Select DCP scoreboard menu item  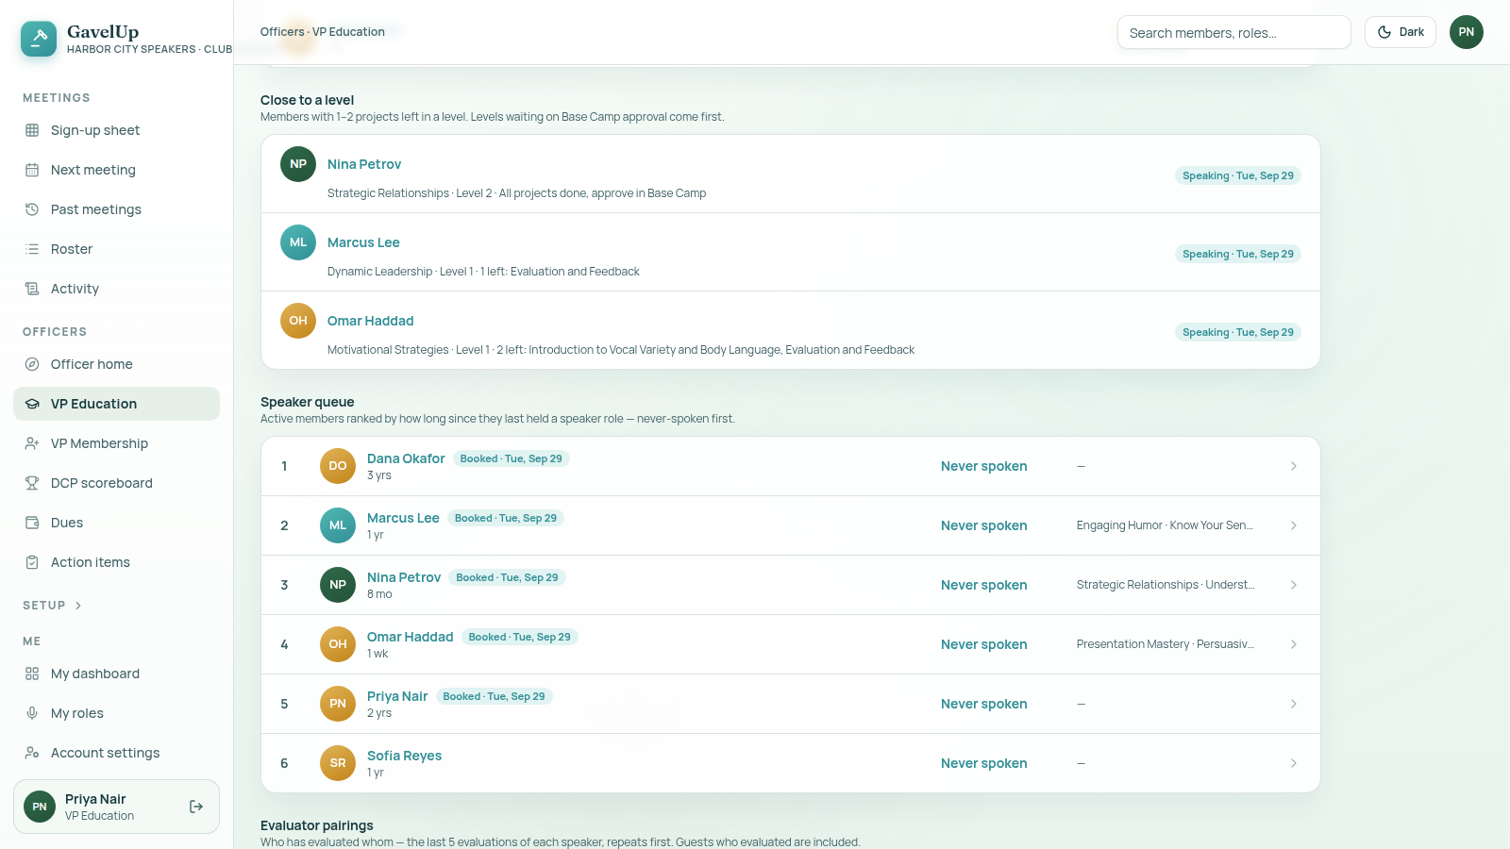coord(116,483)
